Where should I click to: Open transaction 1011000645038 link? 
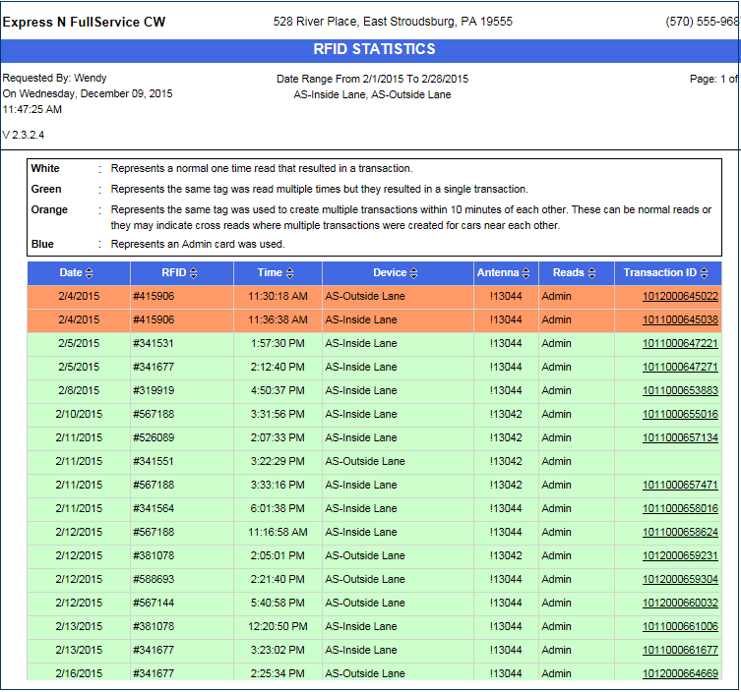680,319
